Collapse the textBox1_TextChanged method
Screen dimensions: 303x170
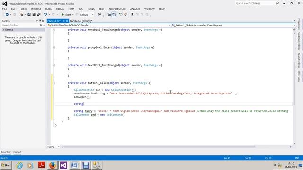53,65
